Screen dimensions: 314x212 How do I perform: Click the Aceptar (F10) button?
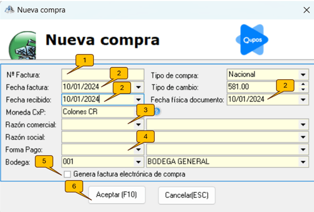click(x=117, y=195)
